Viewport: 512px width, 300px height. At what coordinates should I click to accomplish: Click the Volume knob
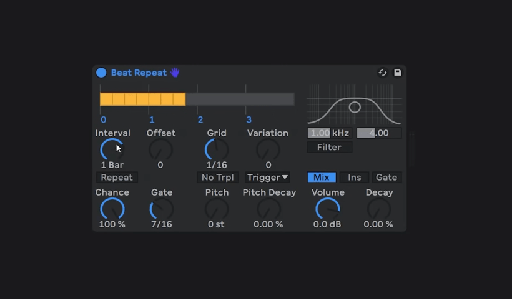coord(328,209)
